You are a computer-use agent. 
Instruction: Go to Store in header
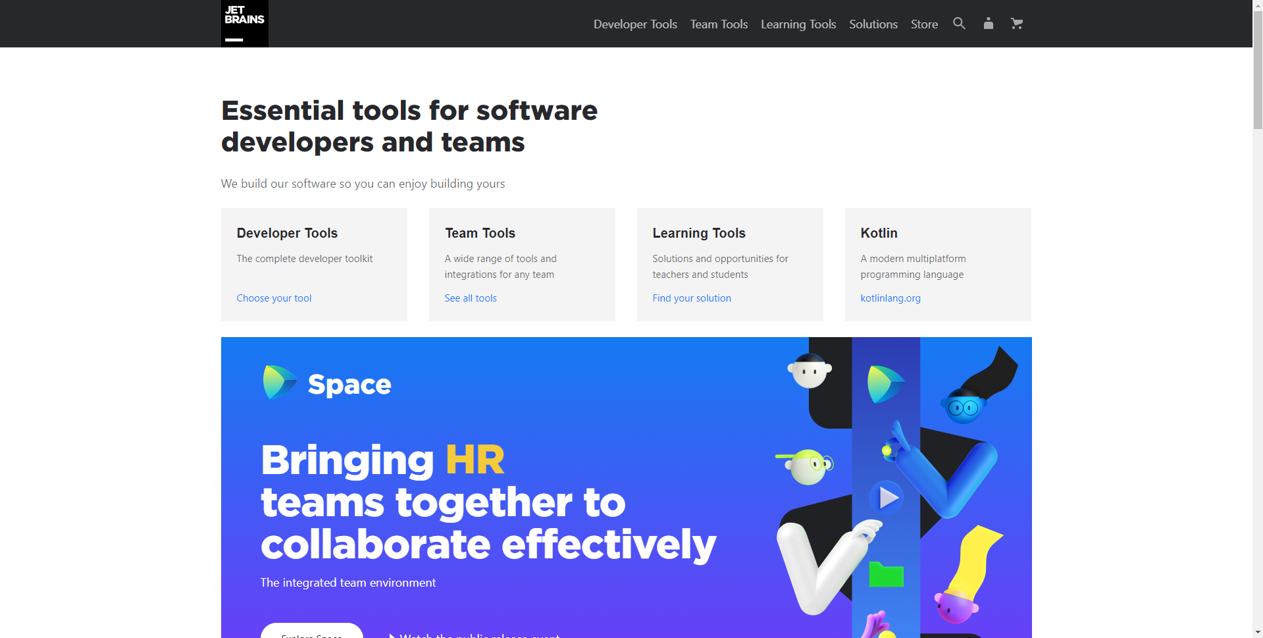pyautogui.click(x=924, y=24)
